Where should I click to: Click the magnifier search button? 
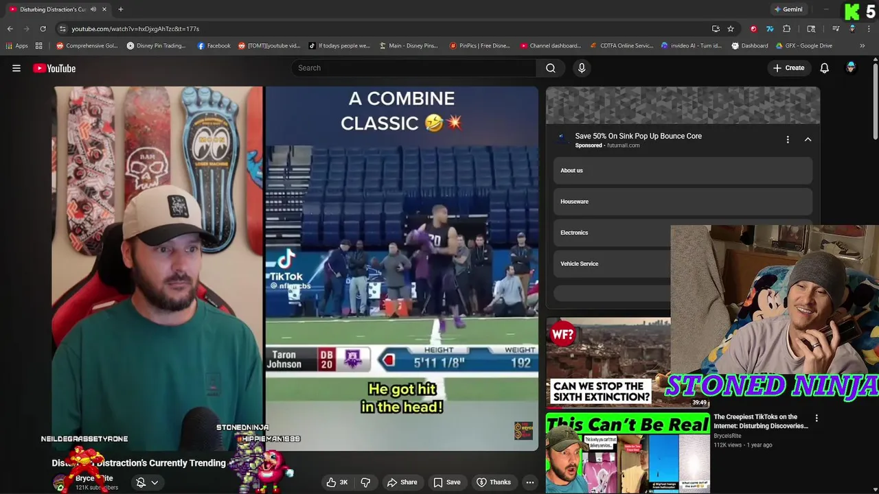[551, 68]
